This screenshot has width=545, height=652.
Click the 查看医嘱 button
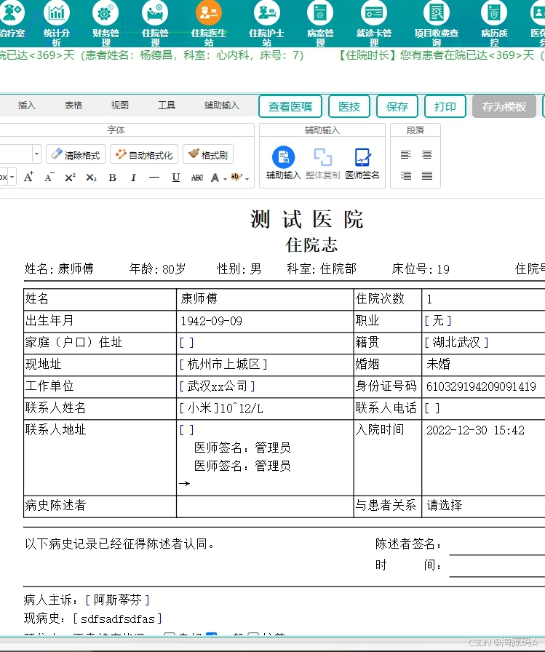point(290,106)
